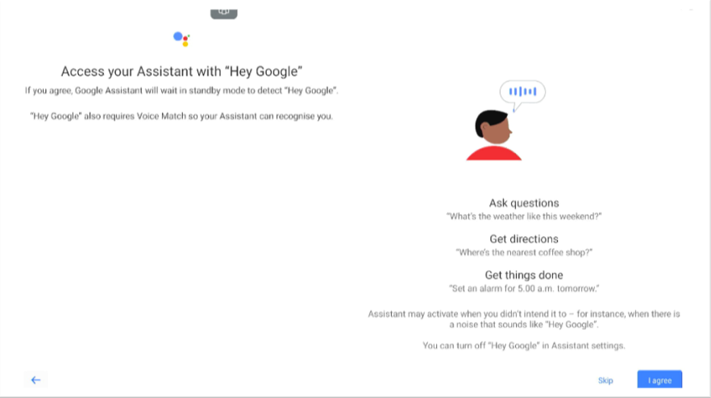Click the unintended activation notice paragraph
The height and width of the screenshot is (398, 711).
click(x=524, y=318)
